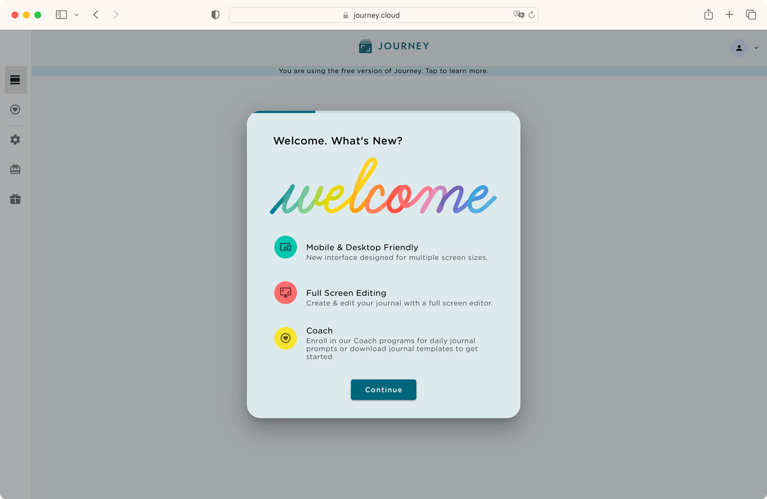Click the 'Coach' feature title

pyautogui.click(x=320, y=331)
